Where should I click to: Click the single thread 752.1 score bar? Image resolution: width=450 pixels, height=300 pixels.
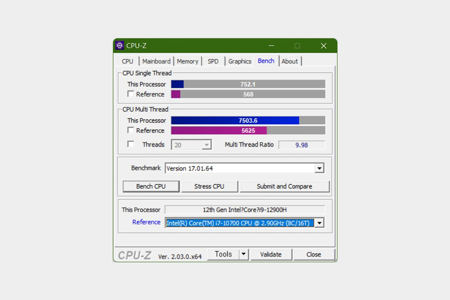(248, 84)
